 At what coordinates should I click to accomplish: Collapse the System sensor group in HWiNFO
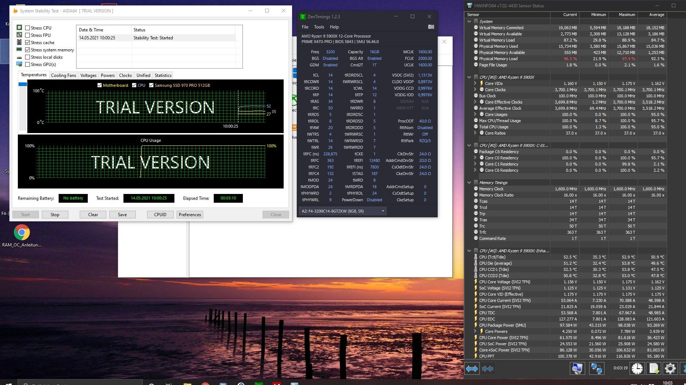pyautogui.click(x=469, y=22)
